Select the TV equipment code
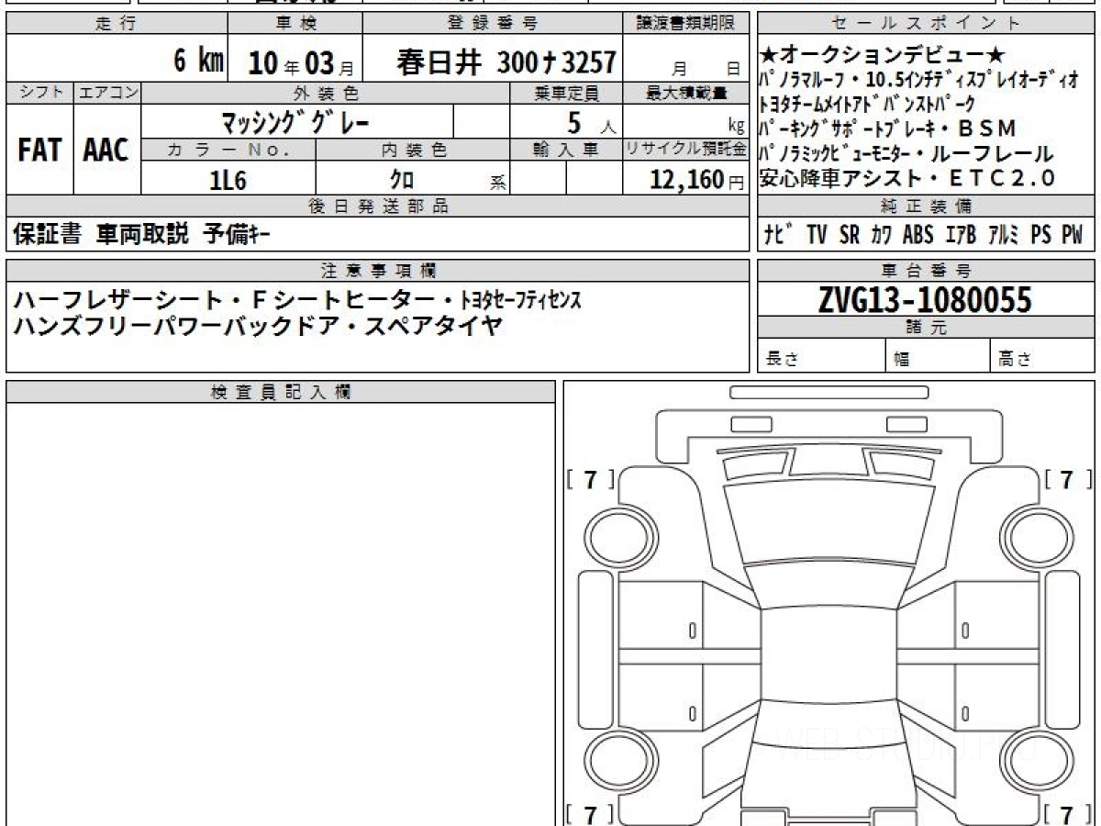The width and height of the screenshot is (1101, 826). click(x=817, y=235)
